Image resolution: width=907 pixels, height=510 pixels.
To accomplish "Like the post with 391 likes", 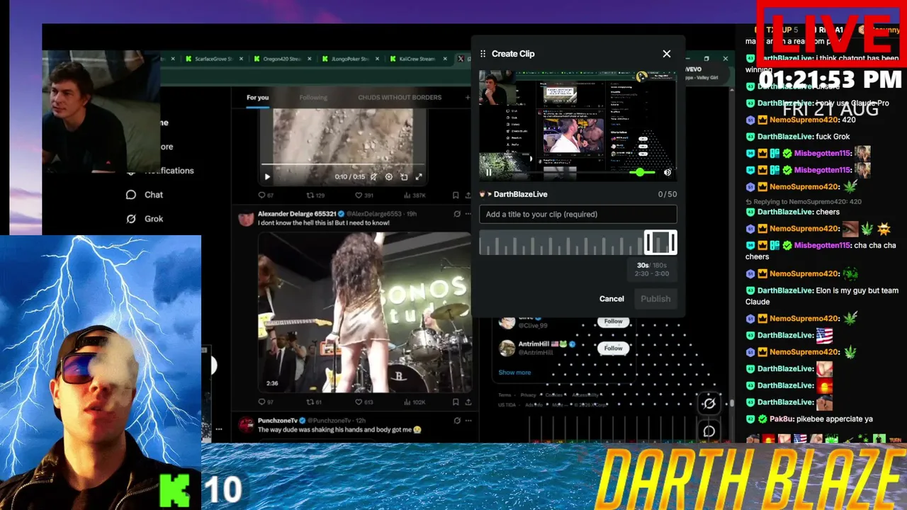I will pyautogui.click(x=364, y=195).
